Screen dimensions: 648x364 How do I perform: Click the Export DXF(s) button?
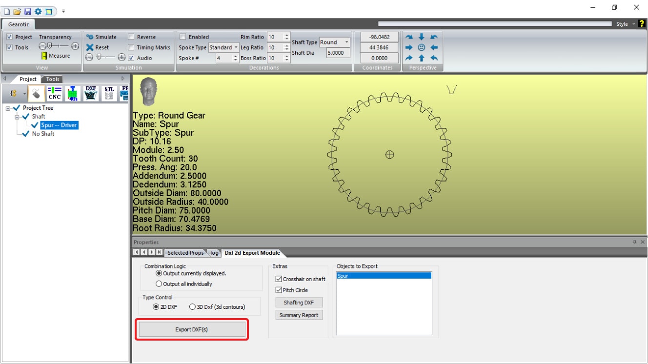tap(192, 329)
